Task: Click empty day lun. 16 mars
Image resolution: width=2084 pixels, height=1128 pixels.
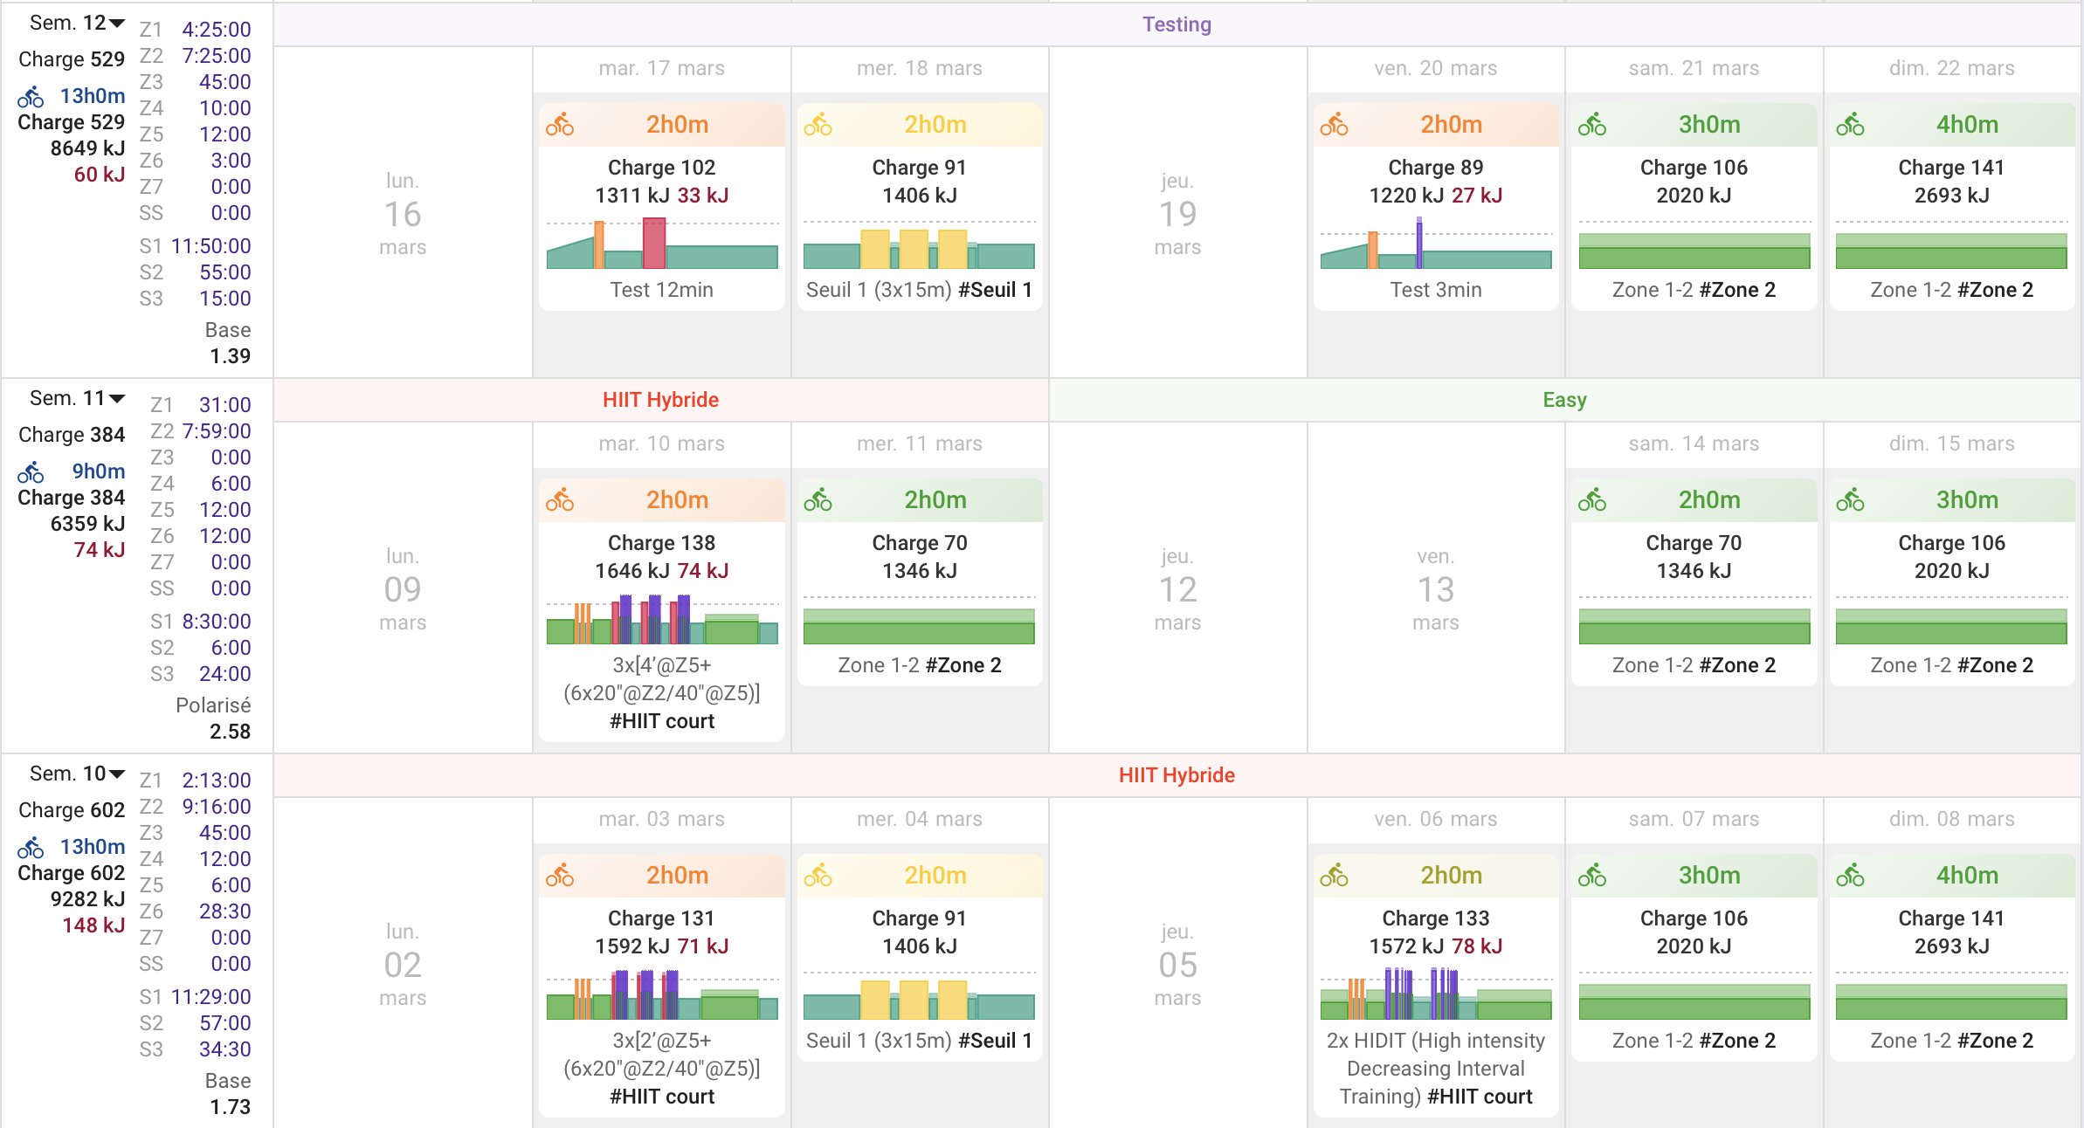Action: tap(403, 214)
